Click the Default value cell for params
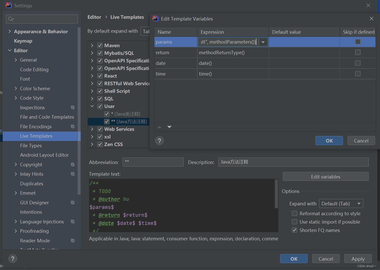Image resolution: width=380 pixels, height=270 pixels. (x=304, y=42)
